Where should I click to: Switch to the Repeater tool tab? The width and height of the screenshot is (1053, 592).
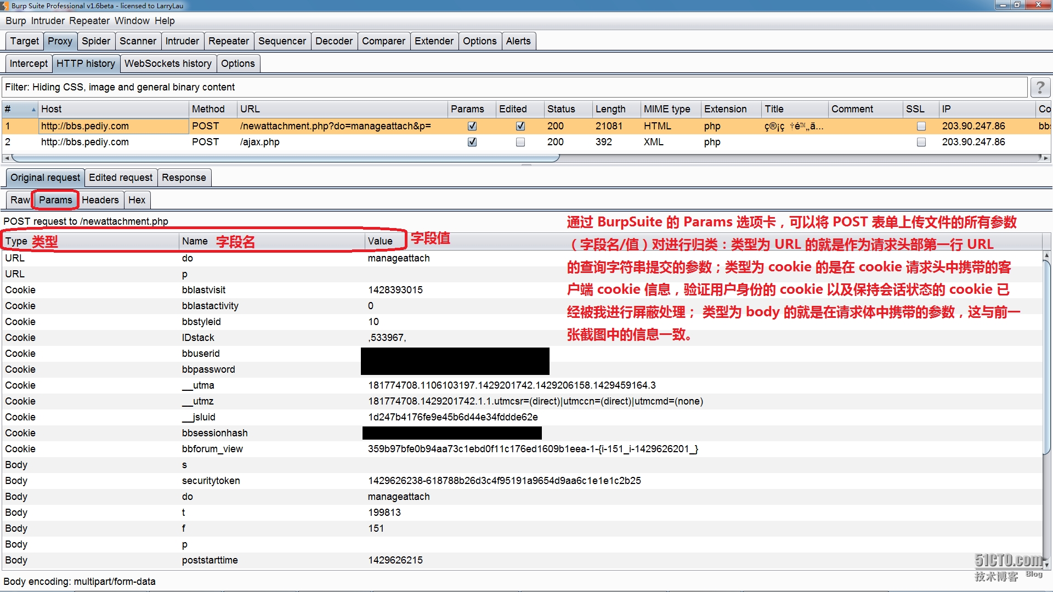[229, 41]
